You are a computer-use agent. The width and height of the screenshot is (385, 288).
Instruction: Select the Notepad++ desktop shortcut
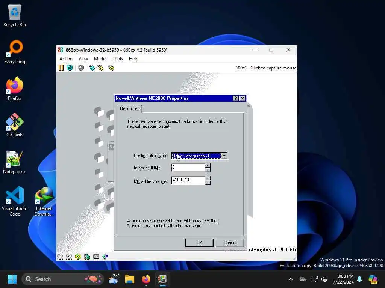coord(15,162)
